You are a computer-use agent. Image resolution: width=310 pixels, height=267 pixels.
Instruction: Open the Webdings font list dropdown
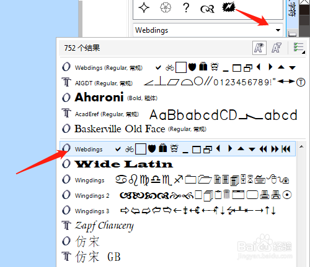pos(278,30)
